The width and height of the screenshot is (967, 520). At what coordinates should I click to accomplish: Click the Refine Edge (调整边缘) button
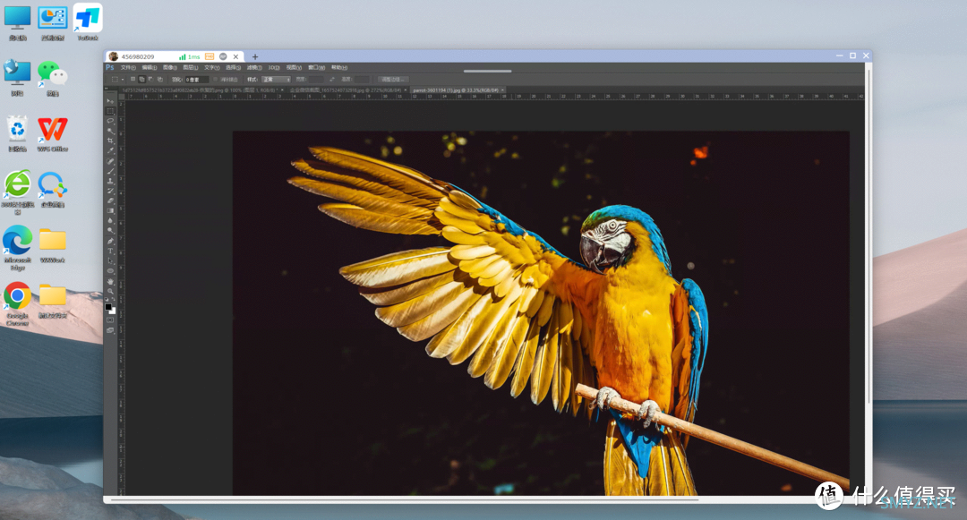pyautogui.click(x=392, y=80)
